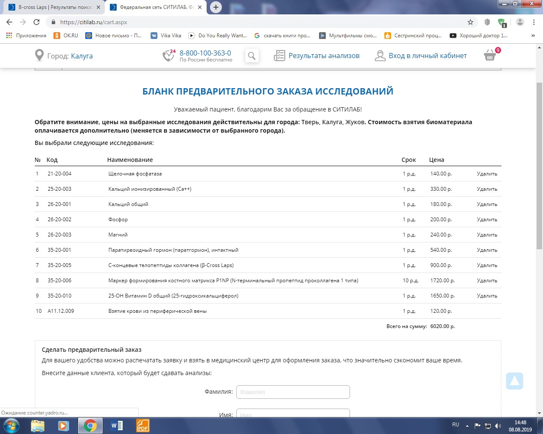This screenshot has width=543, height=434.
Task: Change city by clicking Калуга
Action: click(x=82, y=56)
